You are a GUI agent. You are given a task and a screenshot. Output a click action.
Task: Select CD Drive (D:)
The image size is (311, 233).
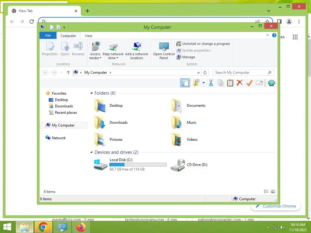pyautogui.click(x=189, y=165)
